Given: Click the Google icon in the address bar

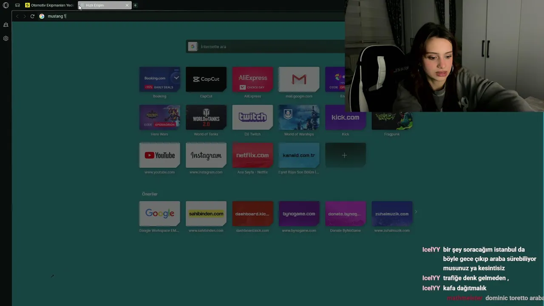Looking at the screenshot, I should tap(42, 16).
